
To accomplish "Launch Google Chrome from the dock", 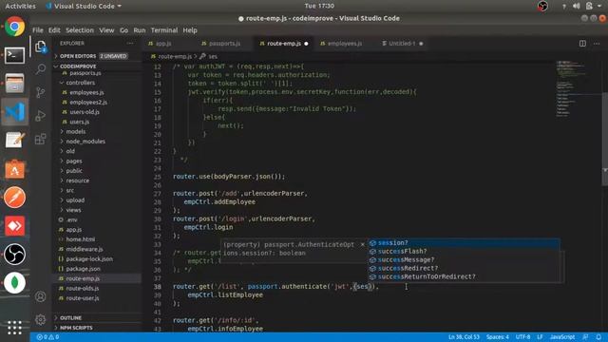I will 15,27.
